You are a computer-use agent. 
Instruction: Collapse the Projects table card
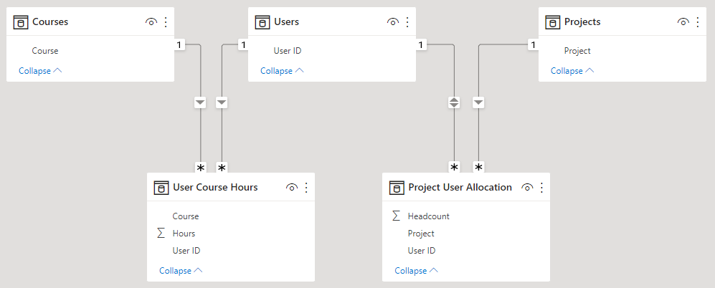coord(572,71)
